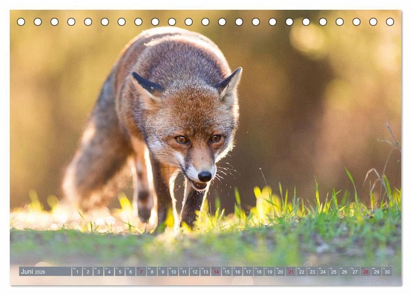Viewport: 411px width, 295px height.
Task: Click day 3 in the calendar strip
Action: pyautogui.click(x=99, y=271)
